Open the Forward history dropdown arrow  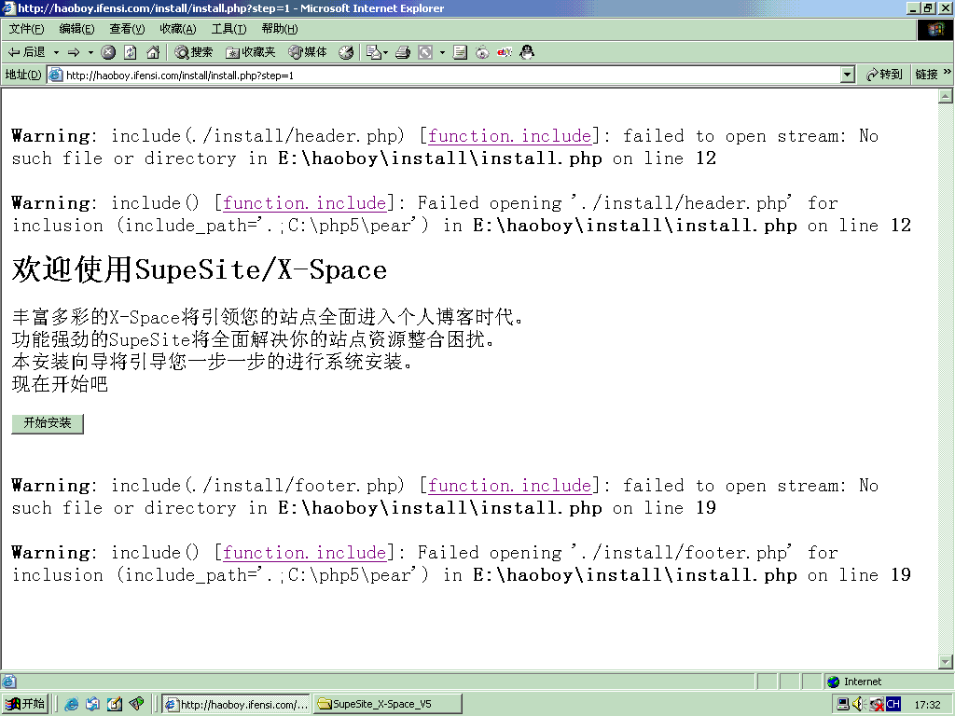(x=90, y=52)
